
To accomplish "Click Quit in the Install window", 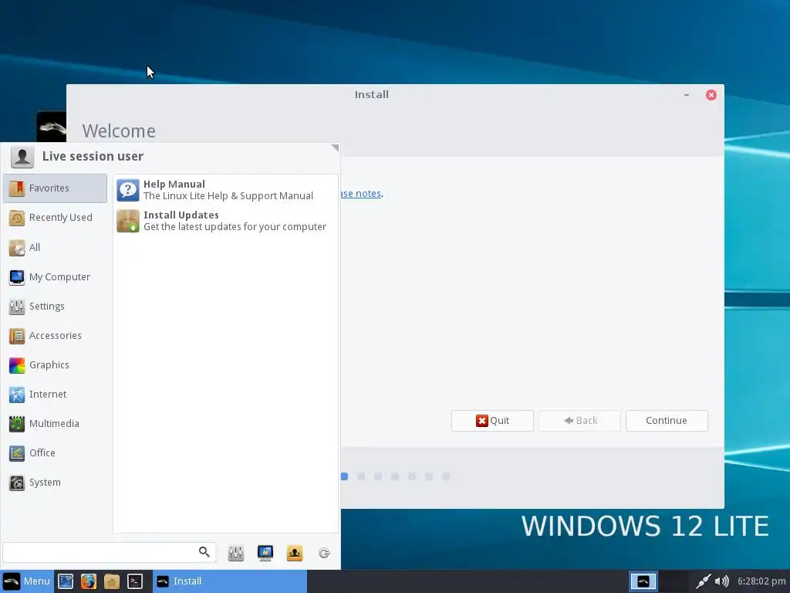I will [492, 421].
